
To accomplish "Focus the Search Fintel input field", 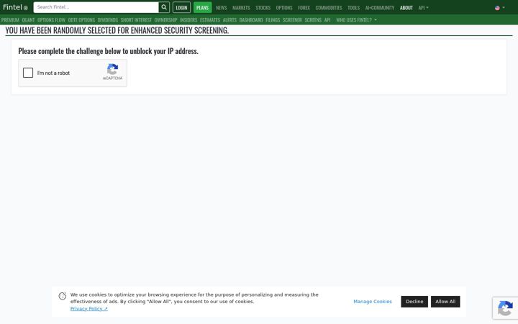I will tap(96, 7).
